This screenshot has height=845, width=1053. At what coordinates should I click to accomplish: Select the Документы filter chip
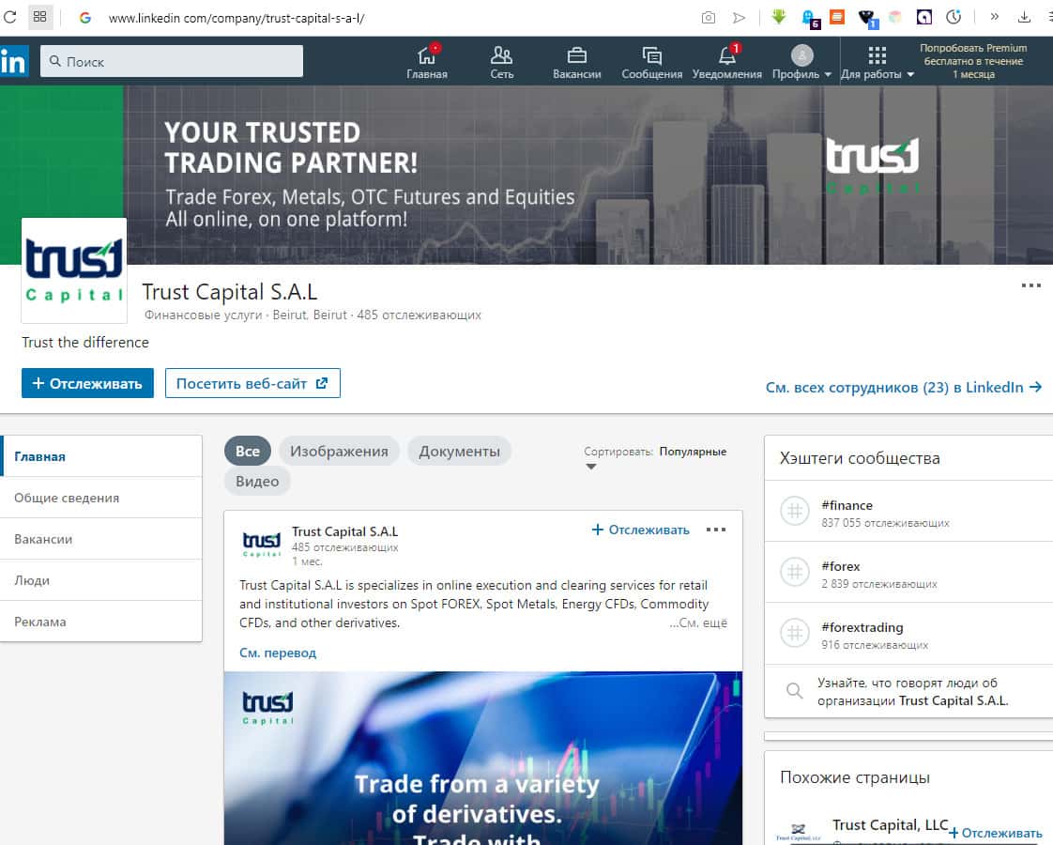pyautogui.click(x=459, y=451)
